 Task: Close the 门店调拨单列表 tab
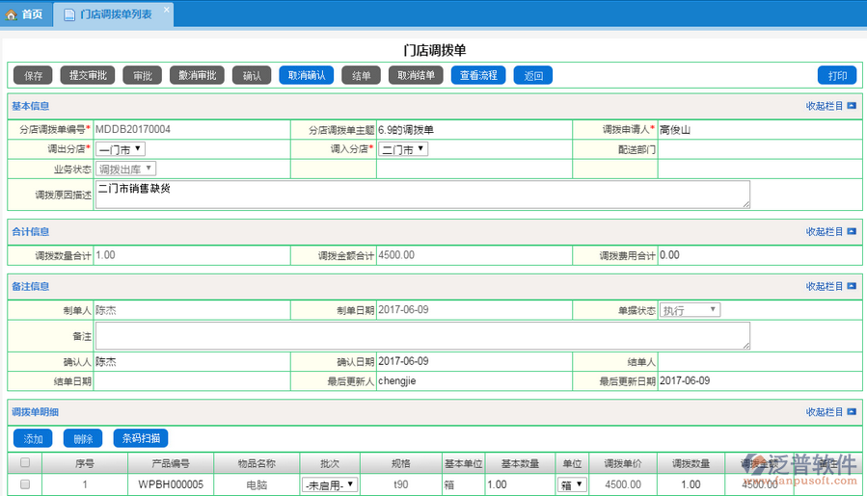point(166,12)
